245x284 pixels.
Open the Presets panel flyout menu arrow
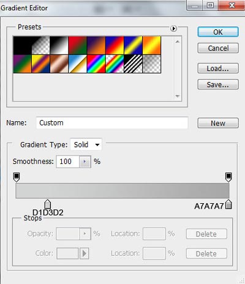click(x=173, y=29)
